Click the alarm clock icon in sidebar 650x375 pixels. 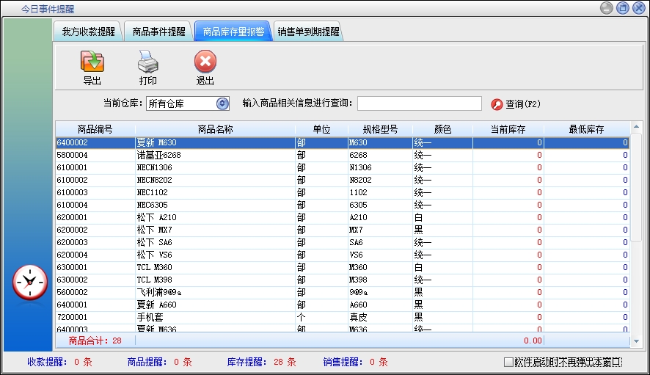[30, 282]
